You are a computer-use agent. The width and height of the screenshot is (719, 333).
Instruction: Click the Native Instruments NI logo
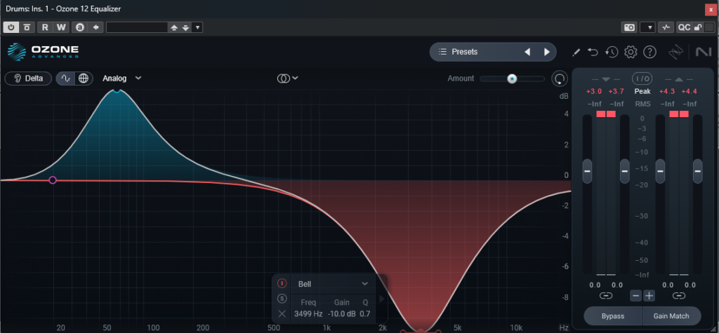point(703,52)
